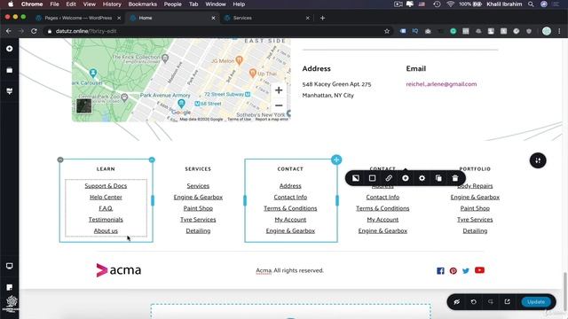
Task: Click the Testimonials link
Action: [x=106, y=219]
